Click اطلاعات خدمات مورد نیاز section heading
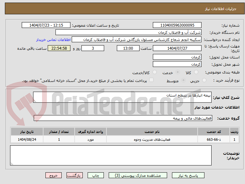This screenshot has height=184, width=245. coord(217,107)
